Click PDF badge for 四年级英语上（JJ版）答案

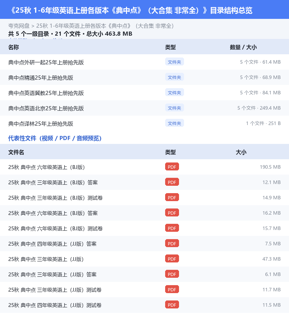point(172,244)
